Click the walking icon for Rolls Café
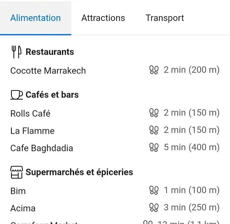The width and height of the screenshot is (230, 224). click(154, 113)
